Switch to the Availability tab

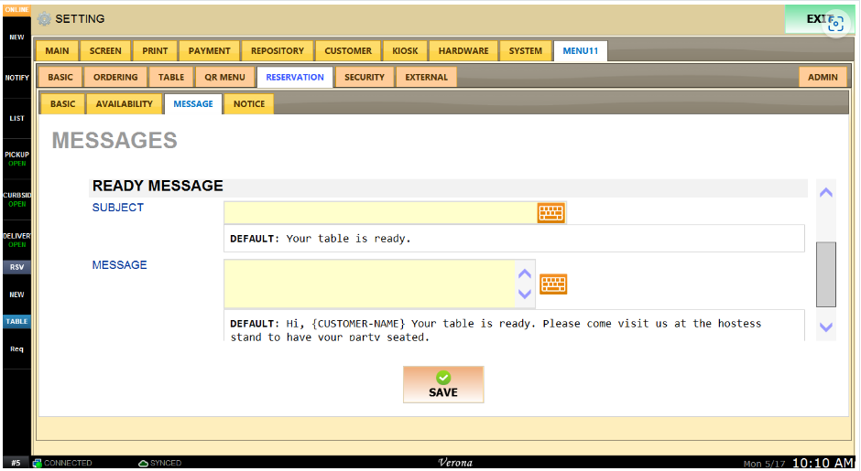pos(124,104)
